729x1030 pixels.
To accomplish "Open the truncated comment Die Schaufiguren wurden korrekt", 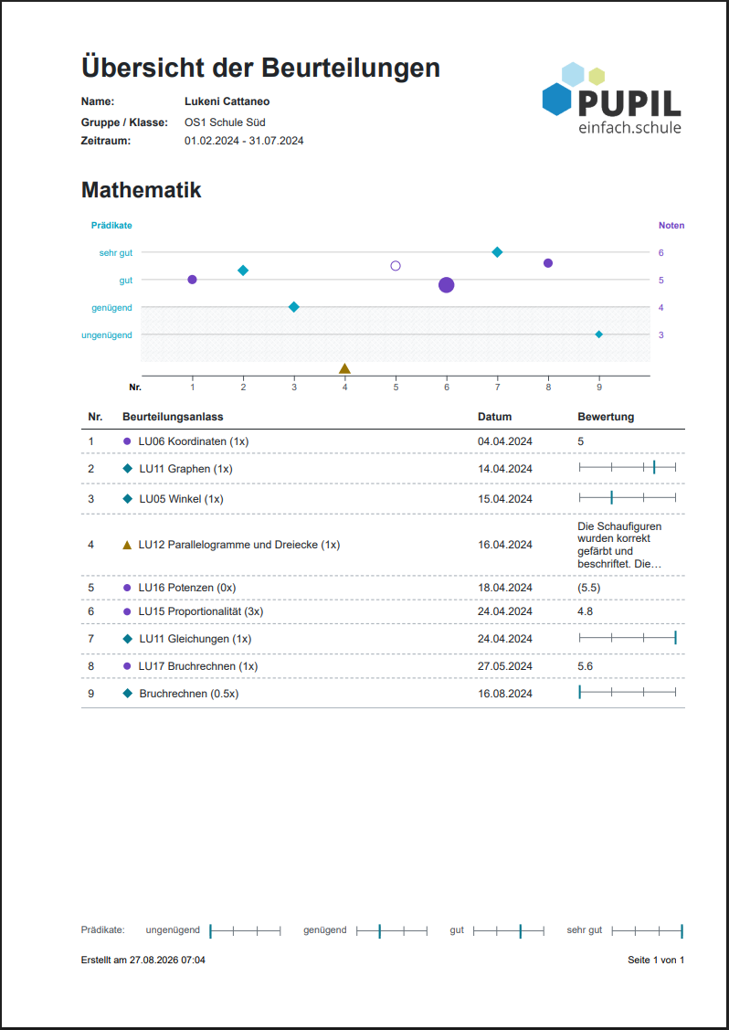I will 620,545.
